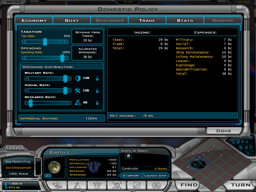Toggle the Military Rate lock
Screen dimensions: 256x192
(97, 78)
